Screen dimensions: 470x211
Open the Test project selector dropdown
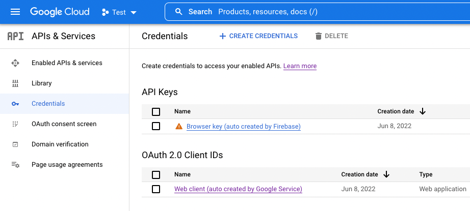click(x=119, y=12)
